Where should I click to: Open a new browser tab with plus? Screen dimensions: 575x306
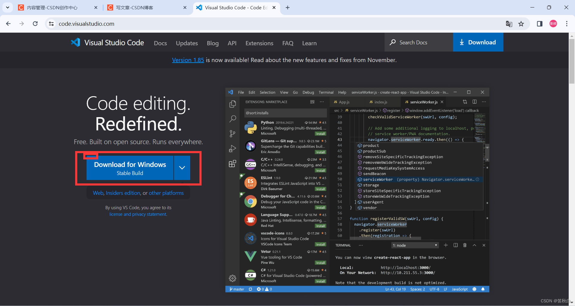tap(287, 7)
